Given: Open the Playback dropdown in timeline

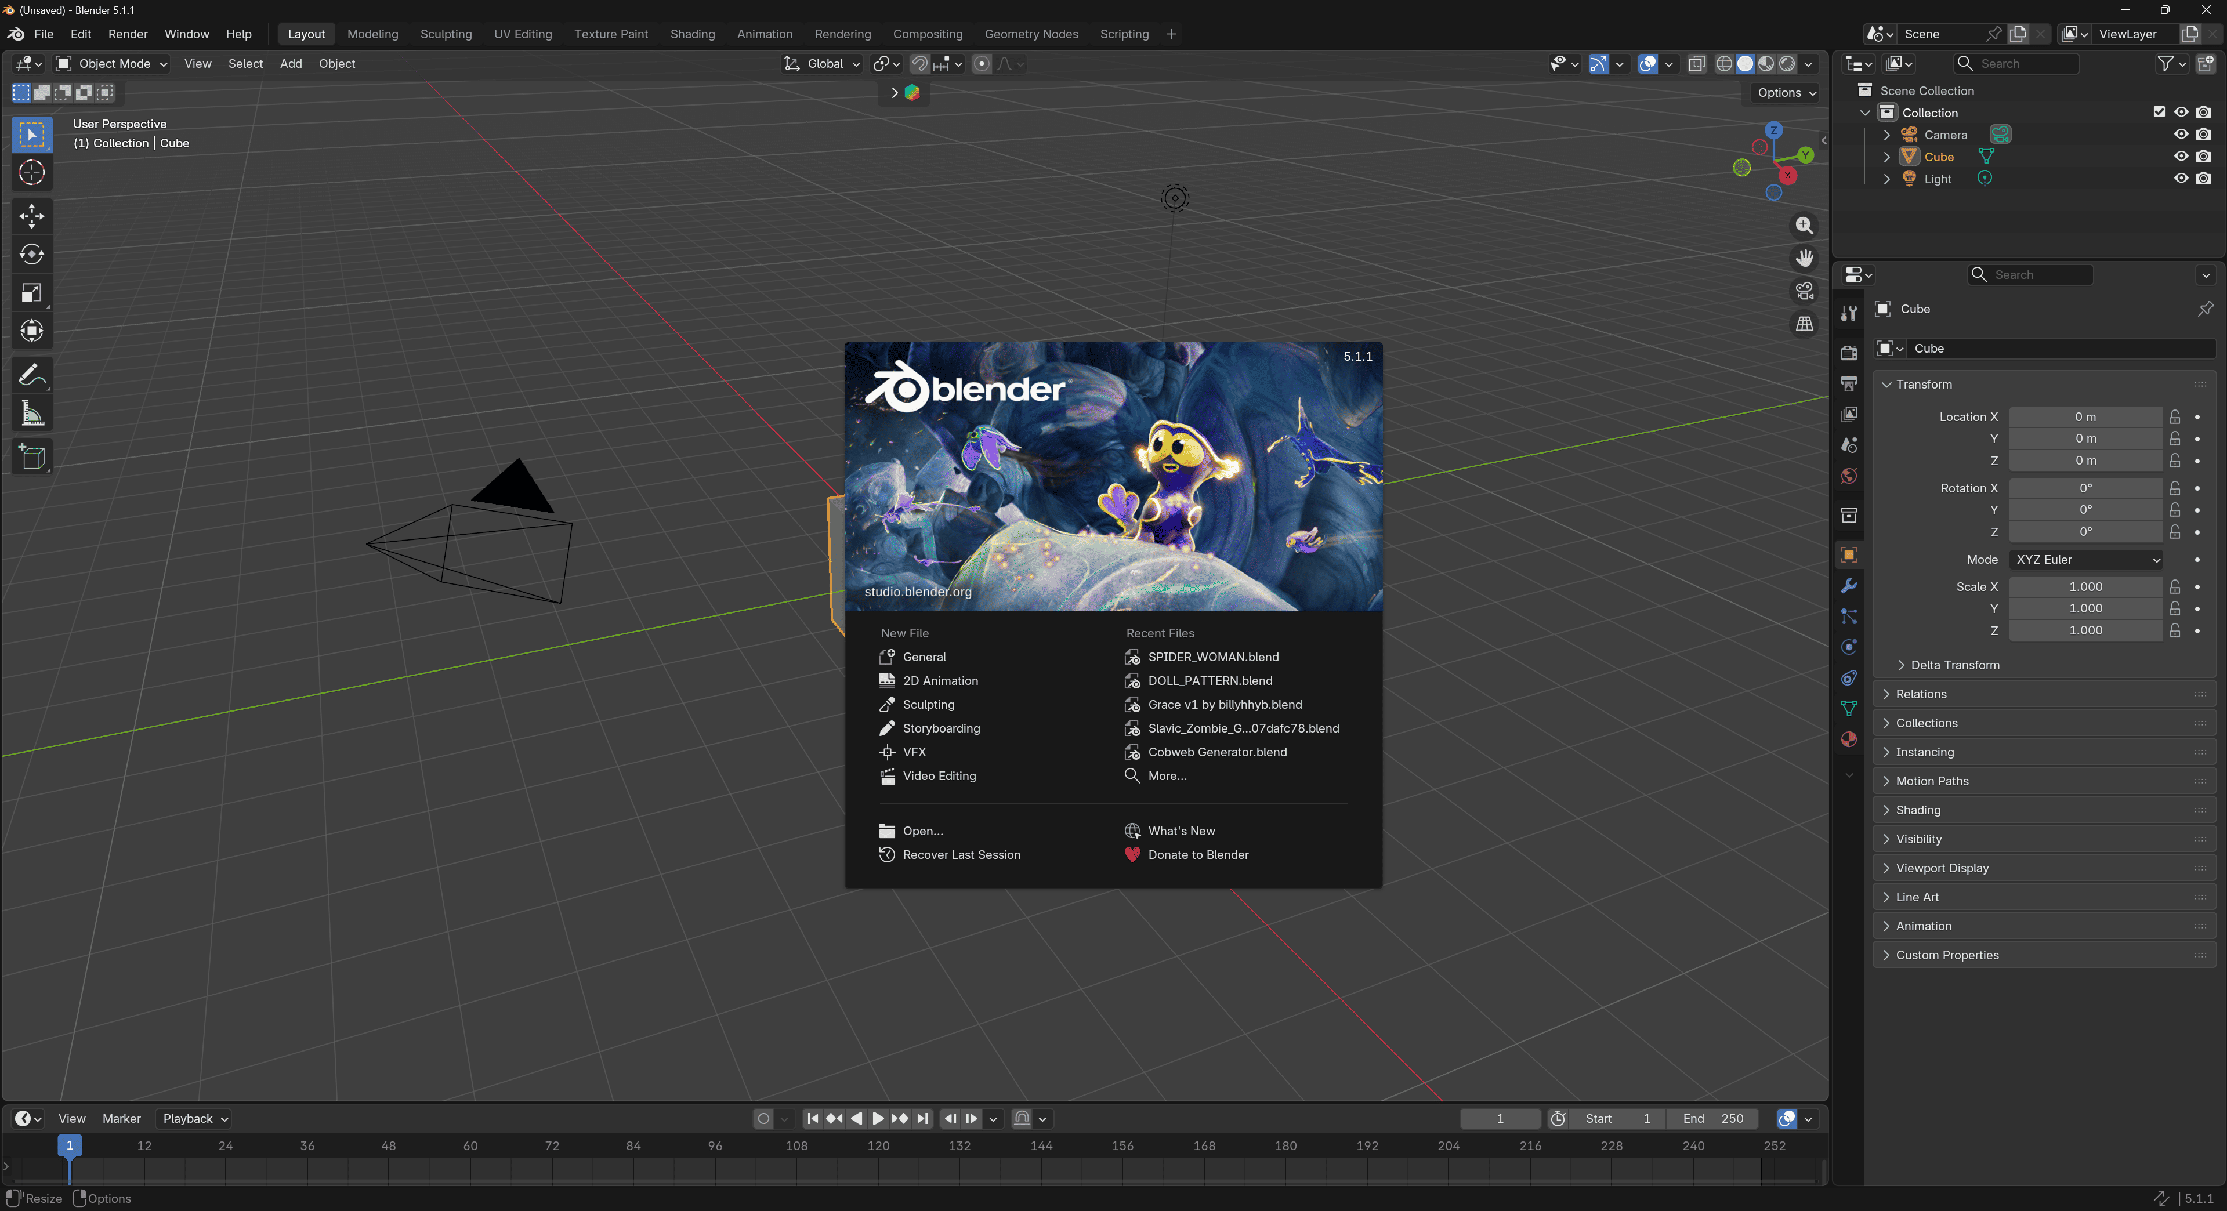Looking at the screenshot, I should click(x=194, y=1119).
